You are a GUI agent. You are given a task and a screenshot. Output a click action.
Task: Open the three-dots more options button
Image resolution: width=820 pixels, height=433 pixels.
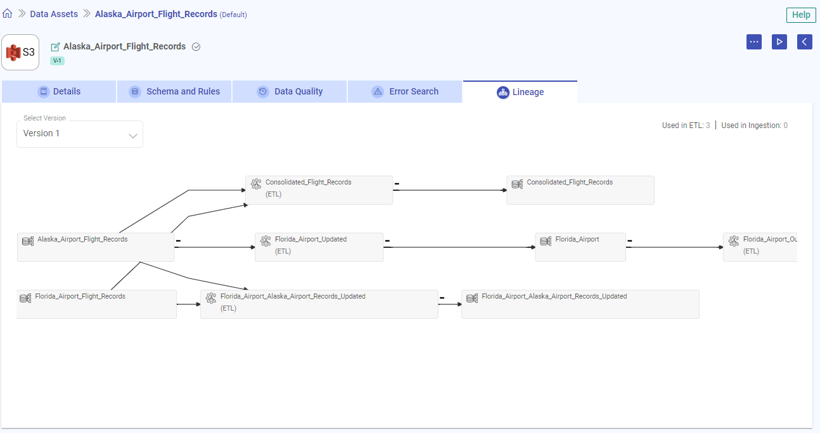pos(753,42)
